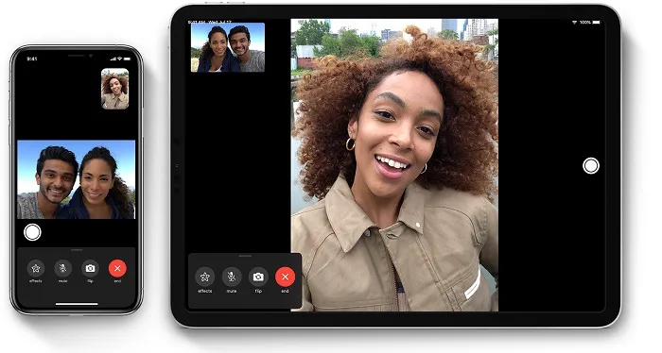Tap the couple's video on the iPhone
This screenshot has height=353, width=662.
click(x=76, y=179)
